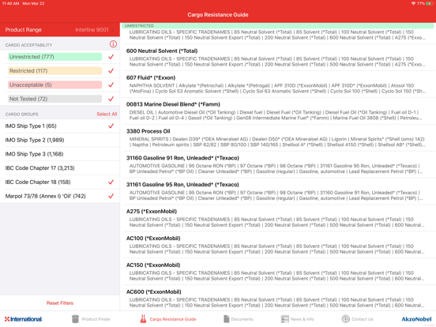The image size is (436, 327).
Task: Open the 607 Fluid (Exxon) cargo entry
Action: 279,84
